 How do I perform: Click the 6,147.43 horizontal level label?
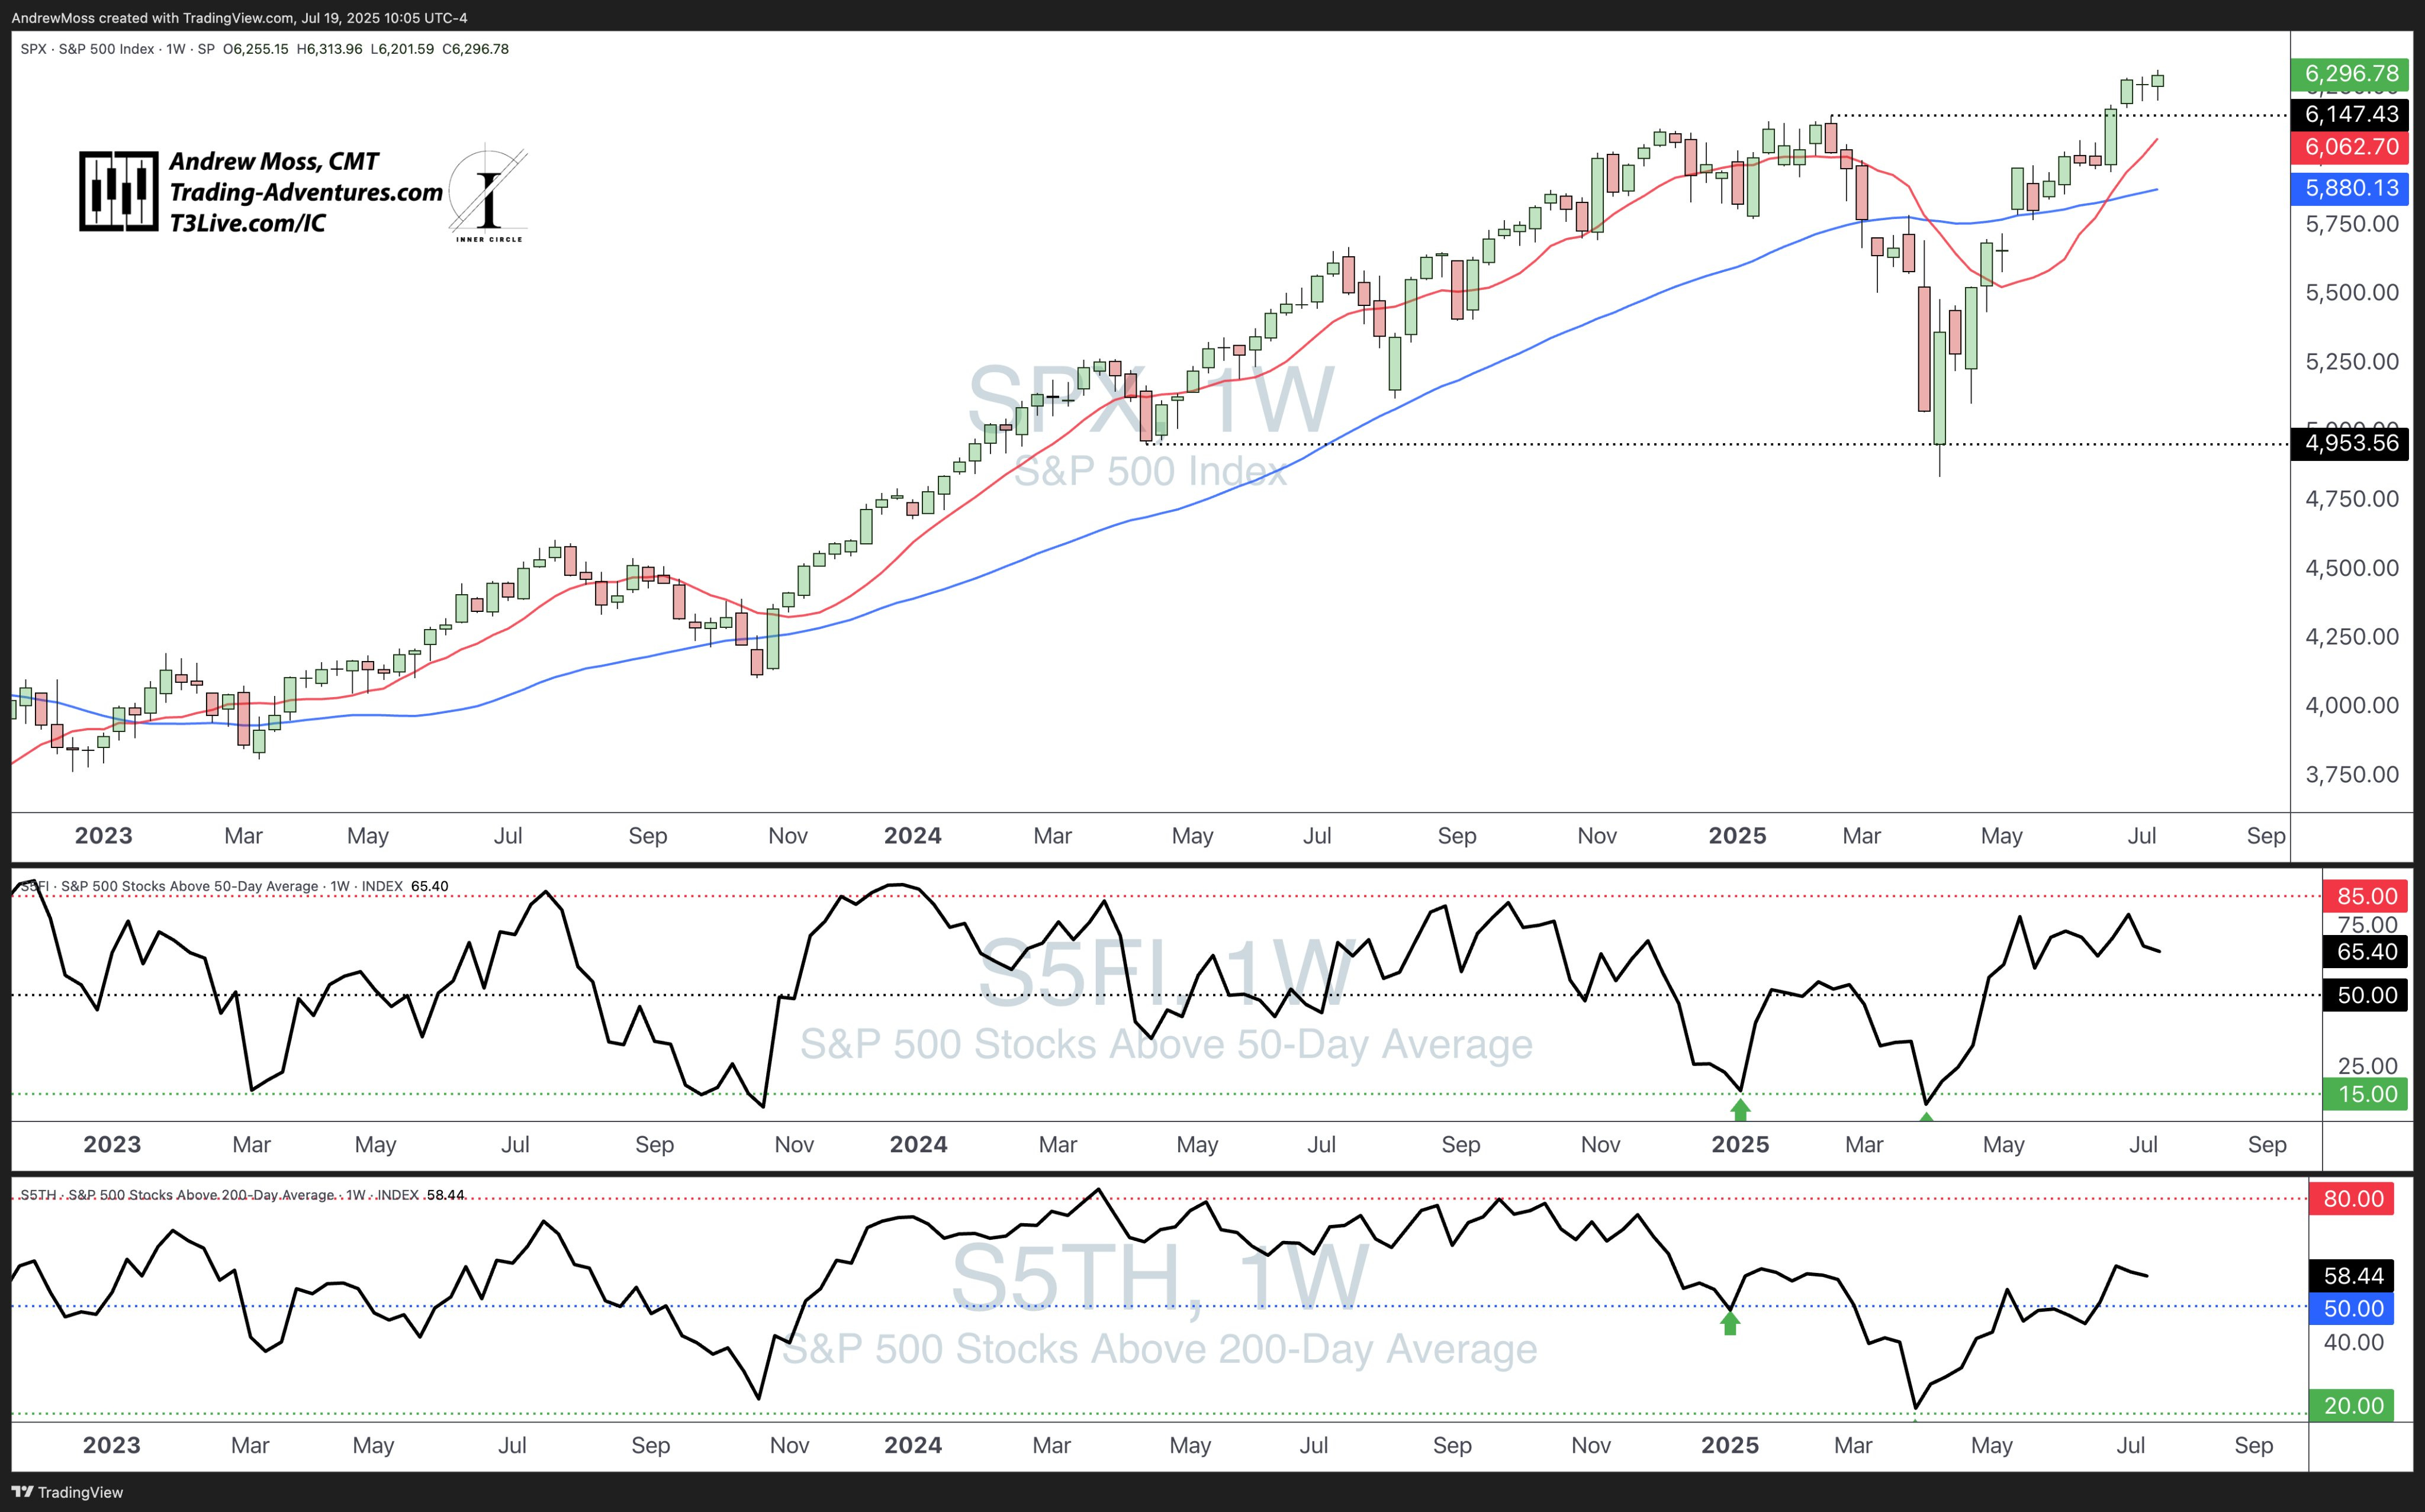[2350, 114]
